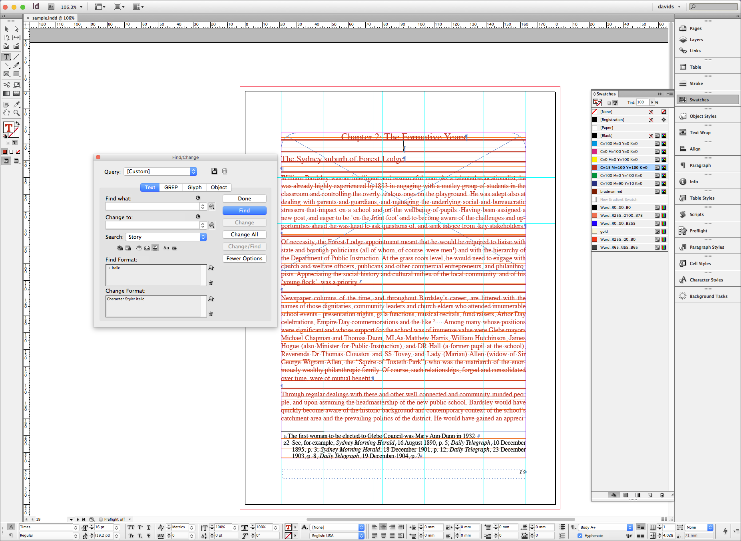Select the Eyedropper tool in toolbox
Image resolution: width=741 pixels, height=541 pixels.
[x=16, y=105]
